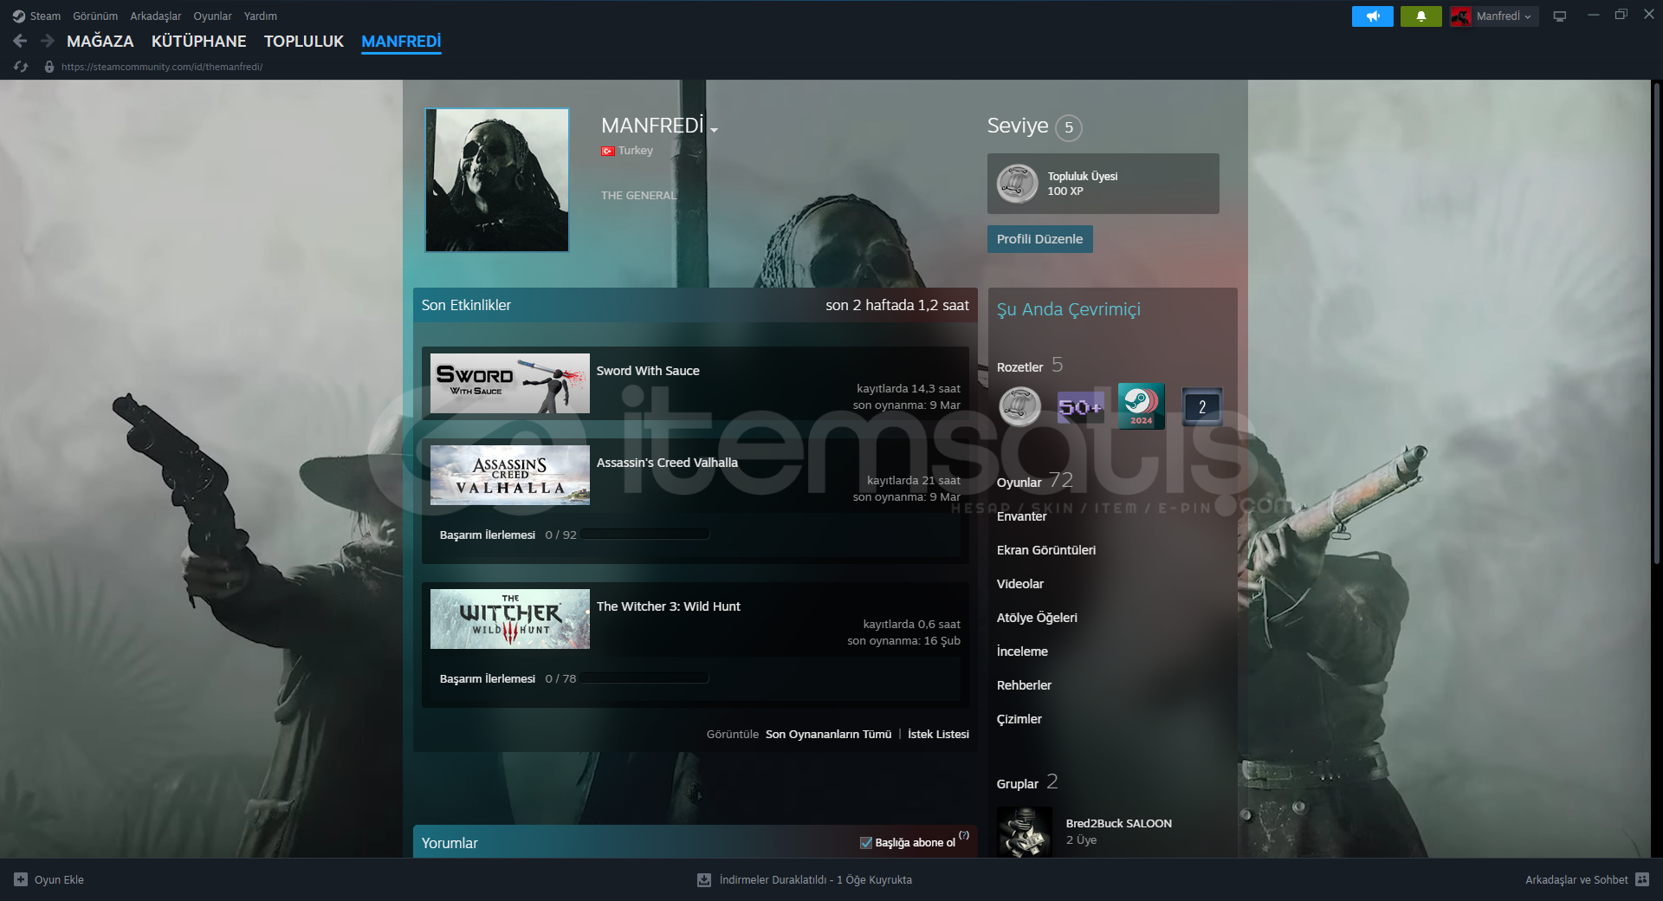
Task: Reload the page with the refresh icon
Action: [21, 67]
